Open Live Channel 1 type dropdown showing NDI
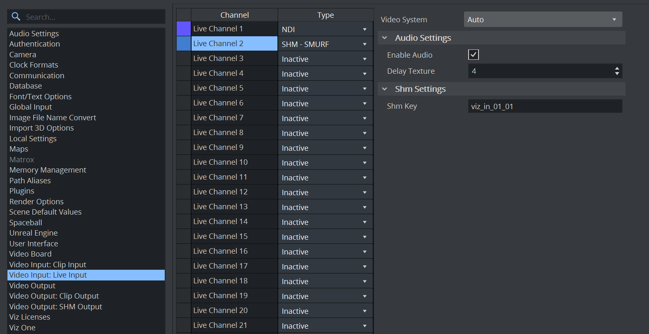The height and width of the screenshot is (334, 649). pyautogui.click(x=325, y=29)
